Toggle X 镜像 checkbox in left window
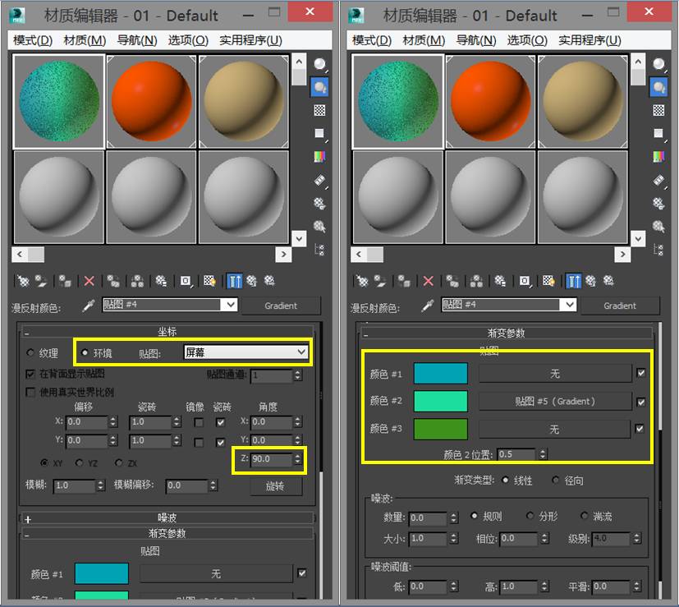 pyautogui.click(x=199, y=422)
